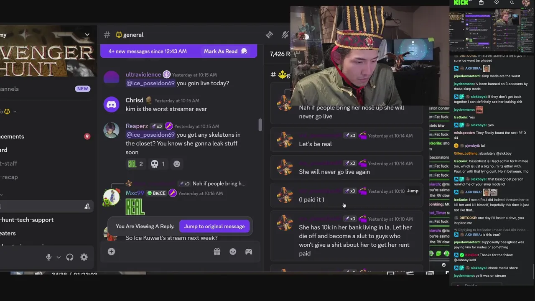
Task: Open the threads icon in channel header
Action: (x=269, y=35)
